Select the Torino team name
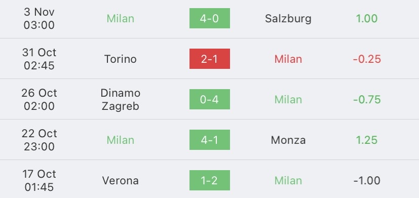Viewport: 419px width, 198px height. pos(120,59)
